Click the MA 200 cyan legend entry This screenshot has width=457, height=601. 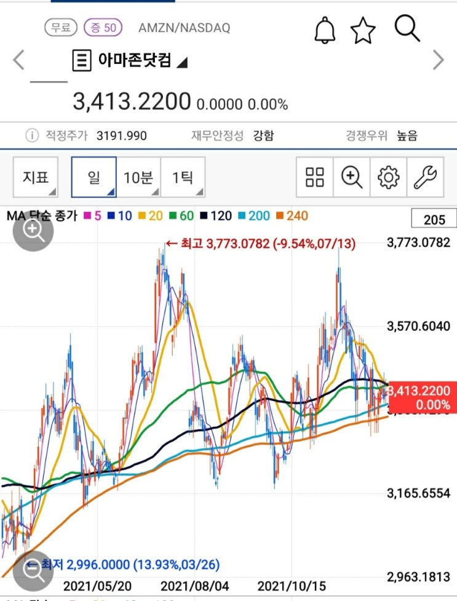click(x=254, y=216)
